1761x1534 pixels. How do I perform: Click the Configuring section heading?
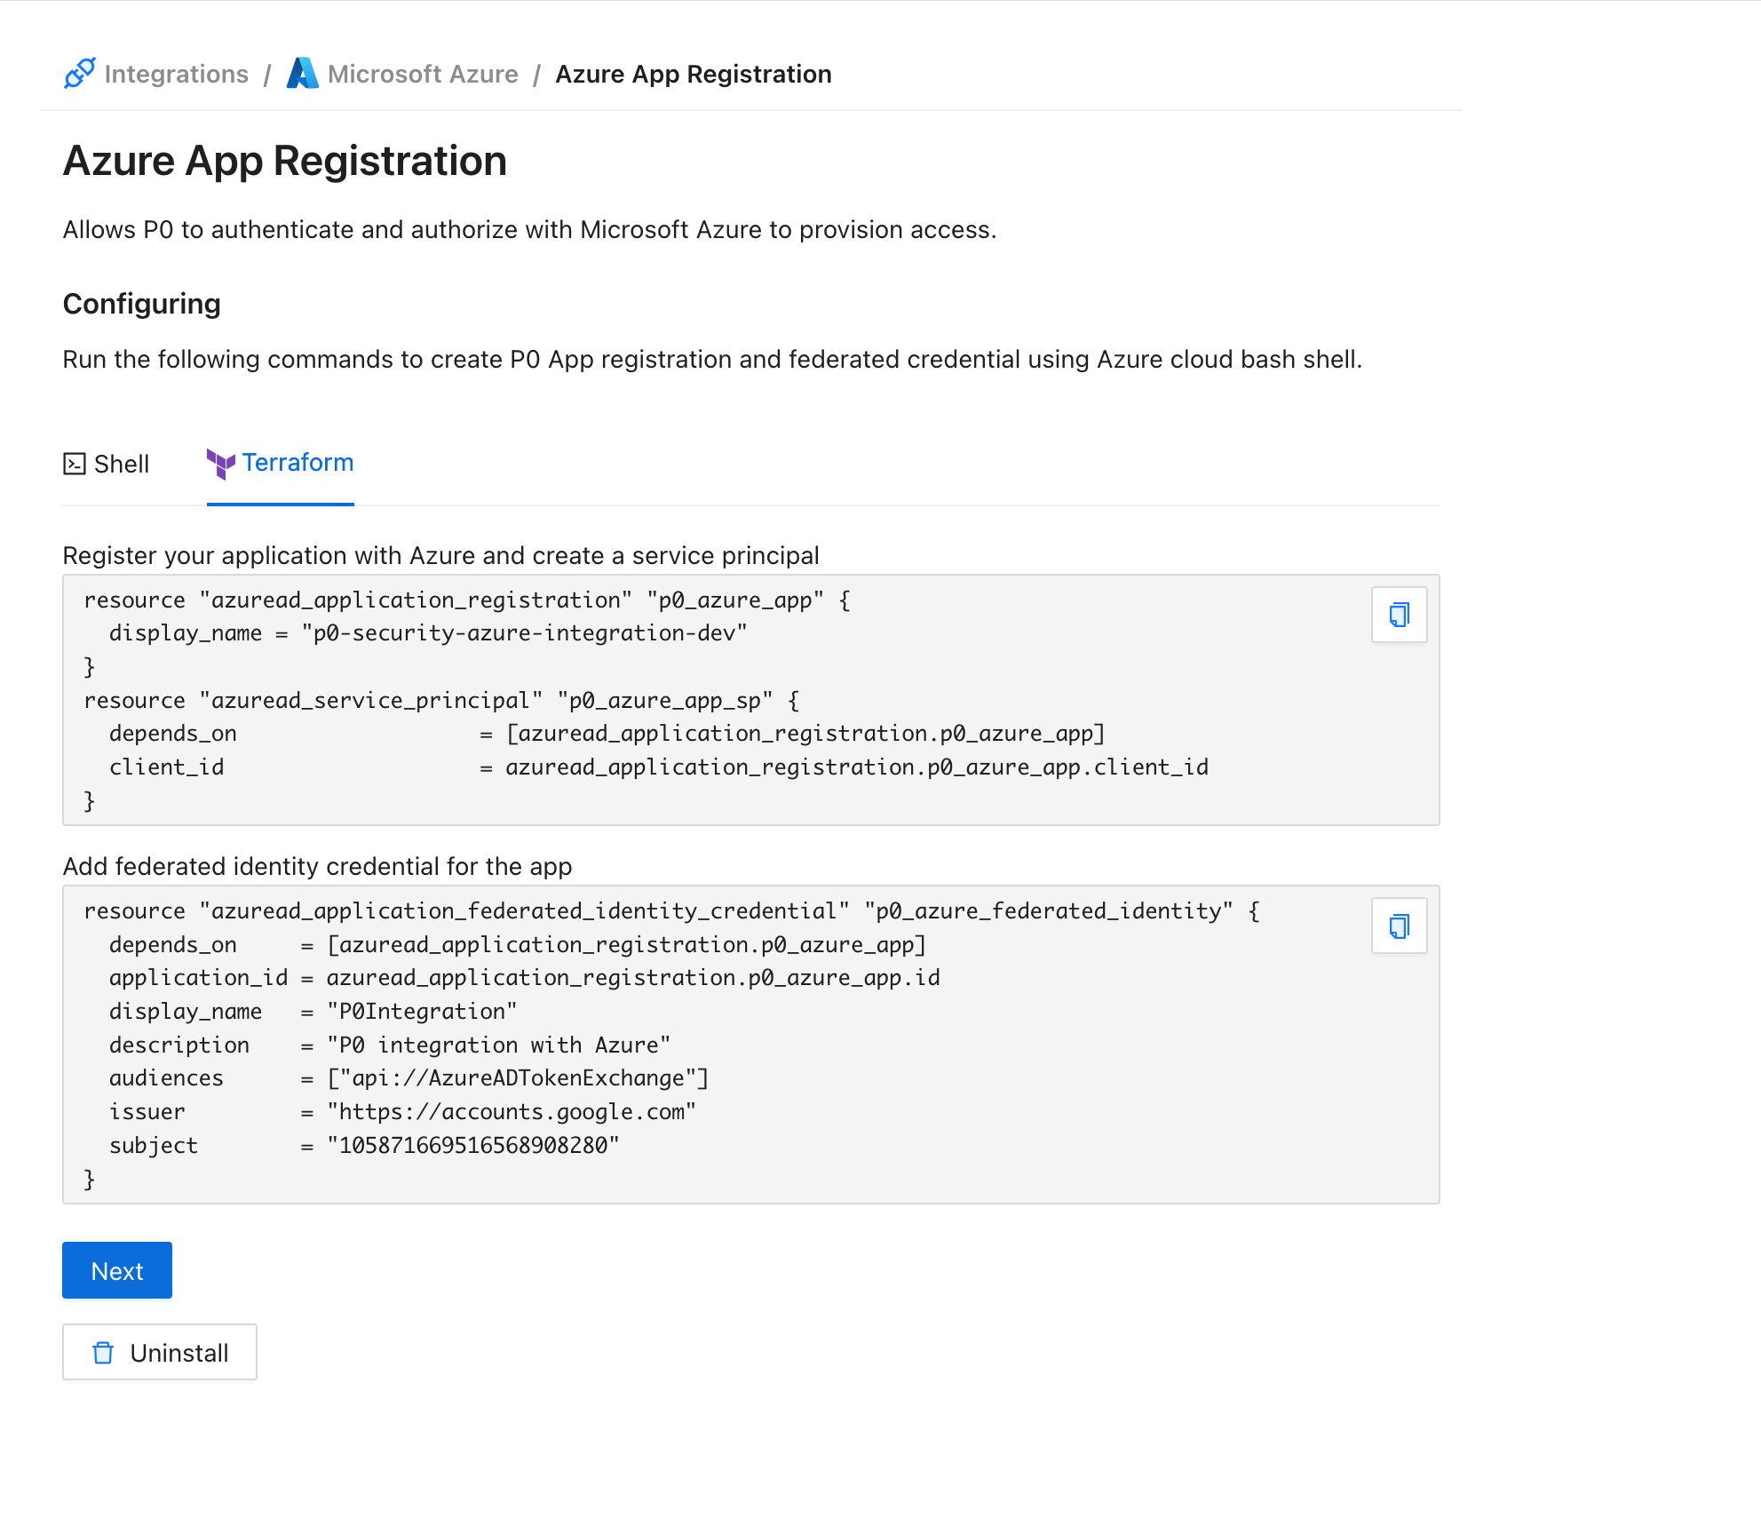[141, 304]
